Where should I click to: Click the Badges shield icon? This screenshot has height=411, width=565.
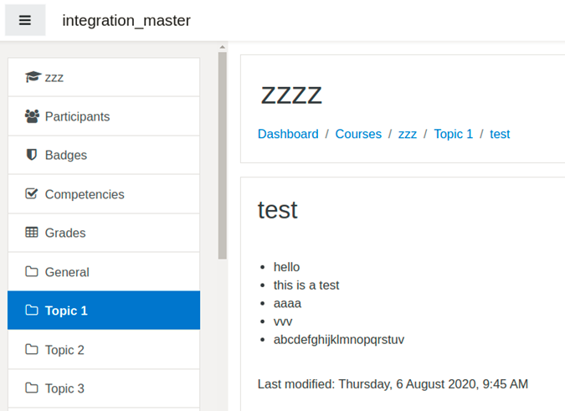tap(32, 155)
